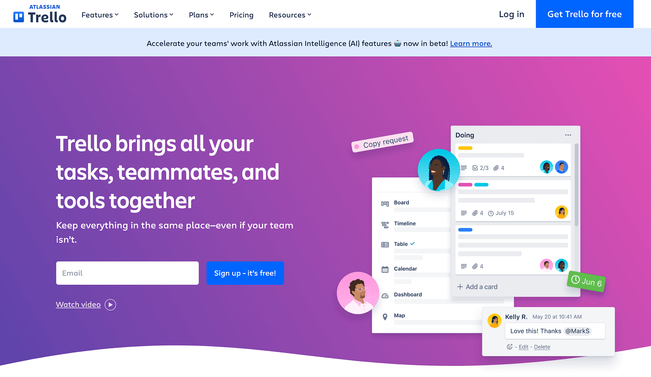Click the Table view icon
651x377 pixels.
point(385,245)
